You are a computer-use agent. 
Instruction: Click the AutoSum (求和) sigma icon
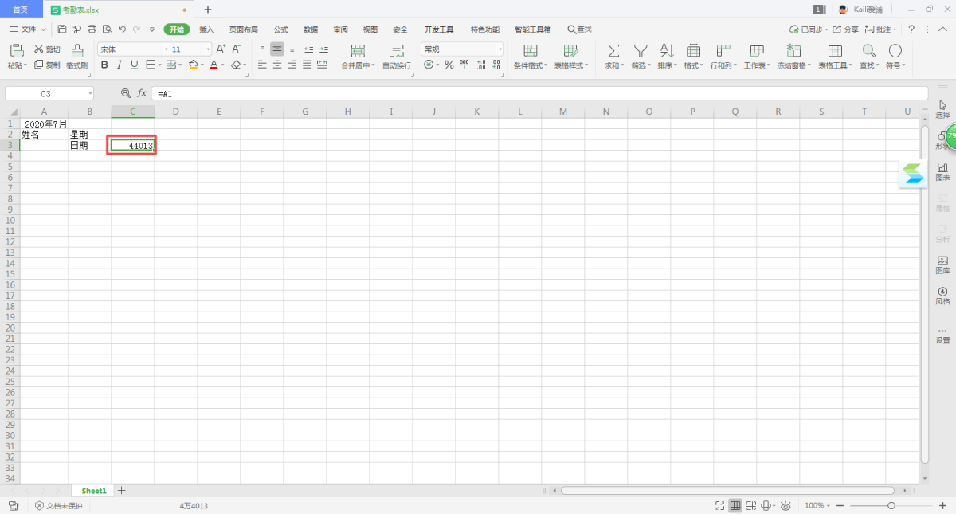[x=613, y=51]
